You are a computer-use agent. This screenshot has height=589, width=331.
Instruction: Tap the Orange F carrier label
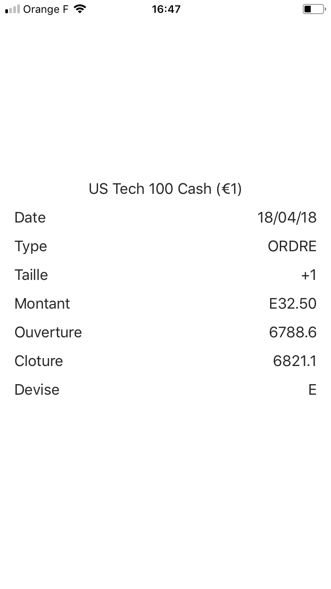point(45,9)
